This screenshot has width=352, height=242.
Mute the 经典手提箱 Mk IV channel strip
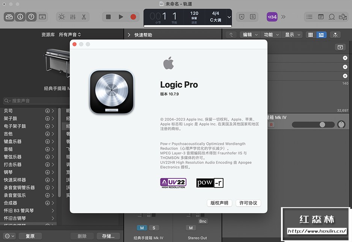pyautogui.click(x=142, y=228)
